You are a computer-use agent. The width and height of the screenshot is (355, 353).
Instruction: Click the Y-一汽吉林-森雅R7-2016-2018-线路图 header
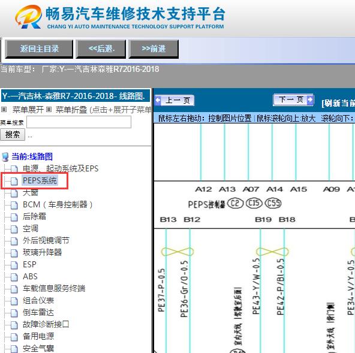(76, 96)
